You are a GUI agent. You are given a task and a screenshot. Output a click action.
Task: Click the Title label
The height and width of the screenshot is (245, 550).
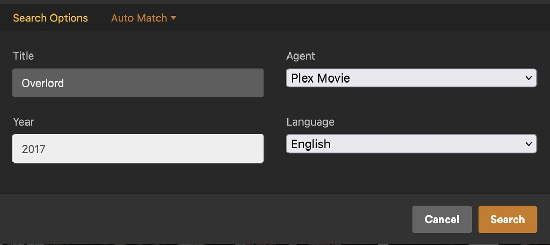tap(23, 56)
